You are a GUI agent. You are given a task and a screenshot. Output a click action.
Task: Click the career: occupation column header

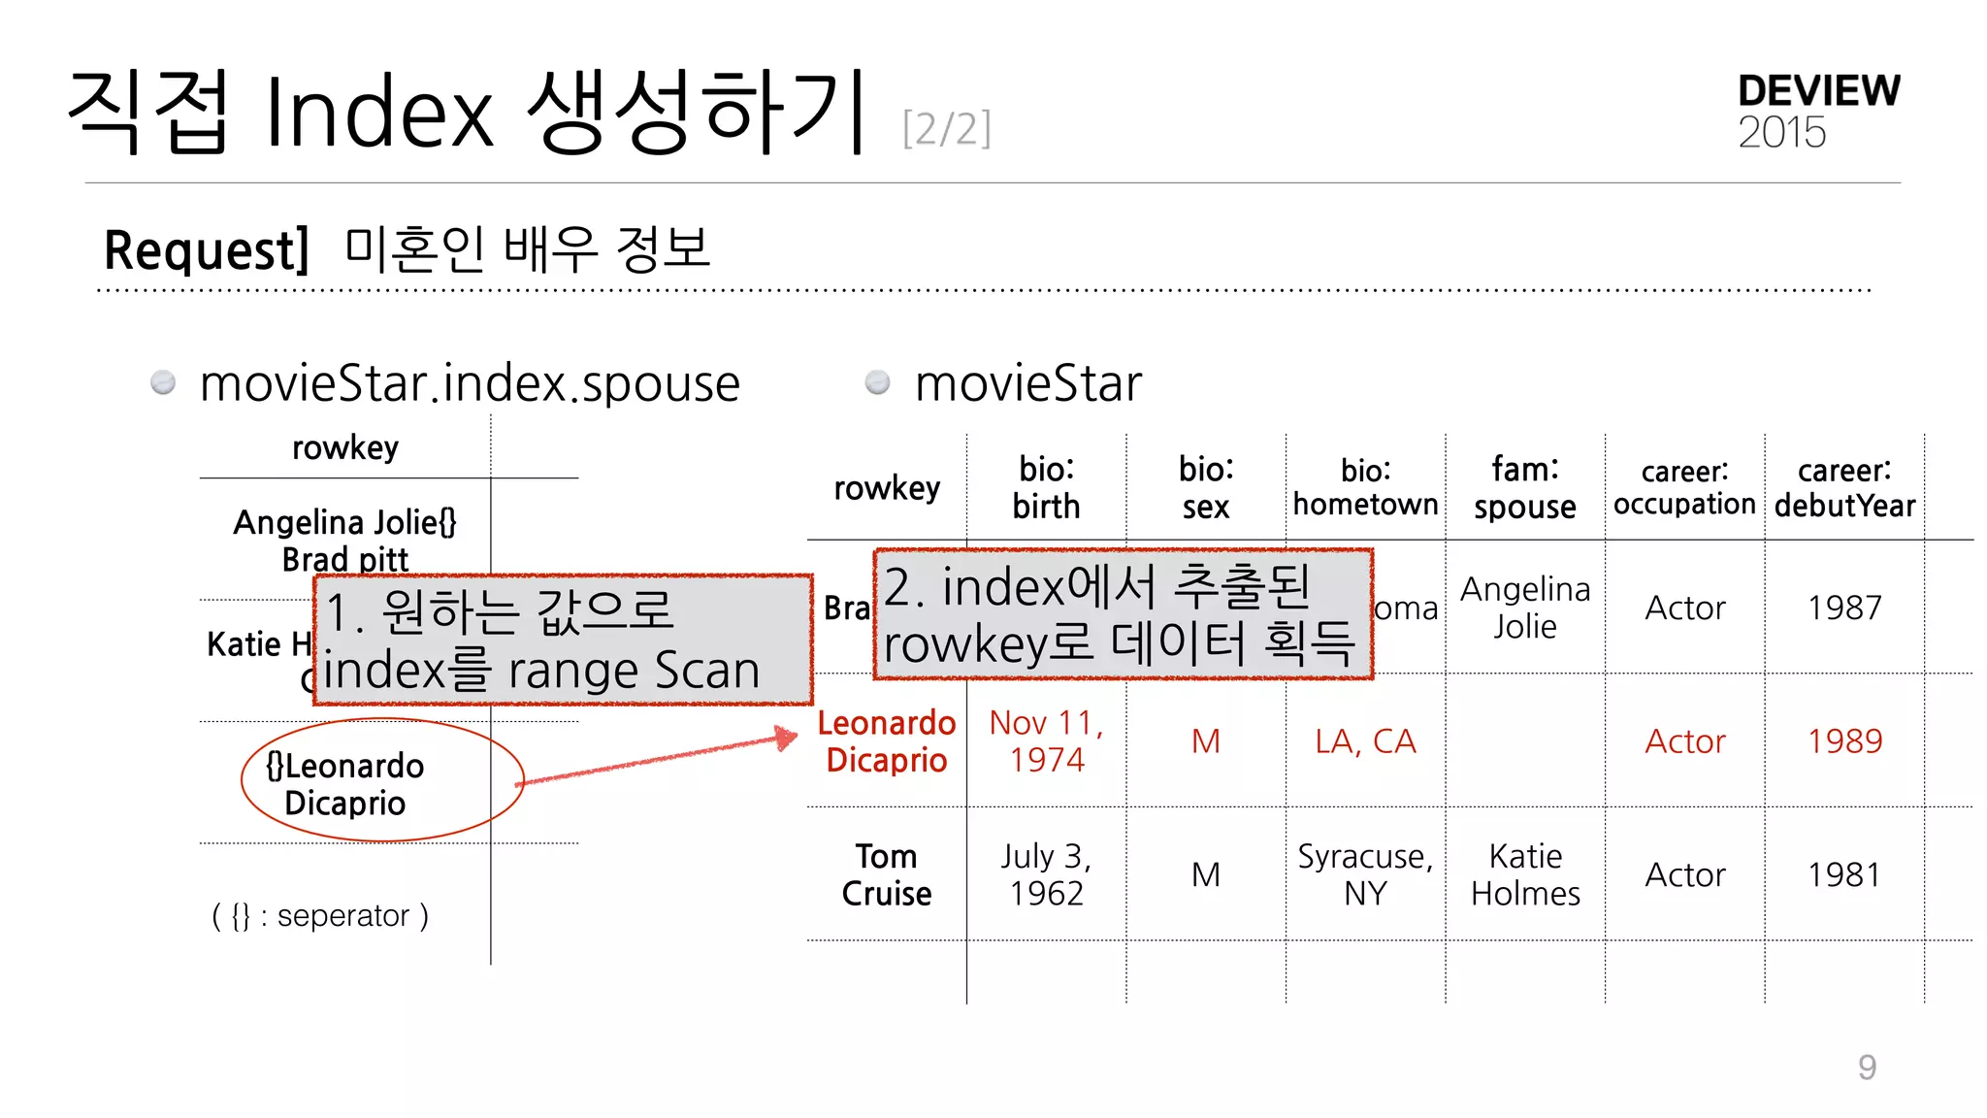pos(1684,487)
